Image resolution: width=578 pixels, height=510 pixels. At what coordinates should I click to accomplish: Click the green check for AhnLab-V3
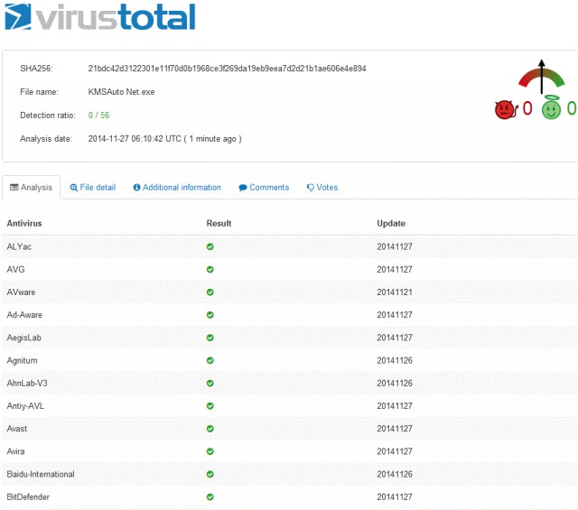210,384
